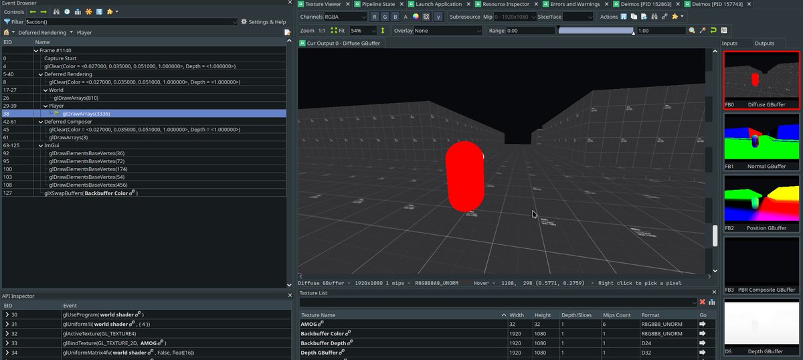The height and width of the screenshot is (360, 803).
Task: Open the Deferred Rendering breadcrumb dropdown arrow
Action: (71, 32)
